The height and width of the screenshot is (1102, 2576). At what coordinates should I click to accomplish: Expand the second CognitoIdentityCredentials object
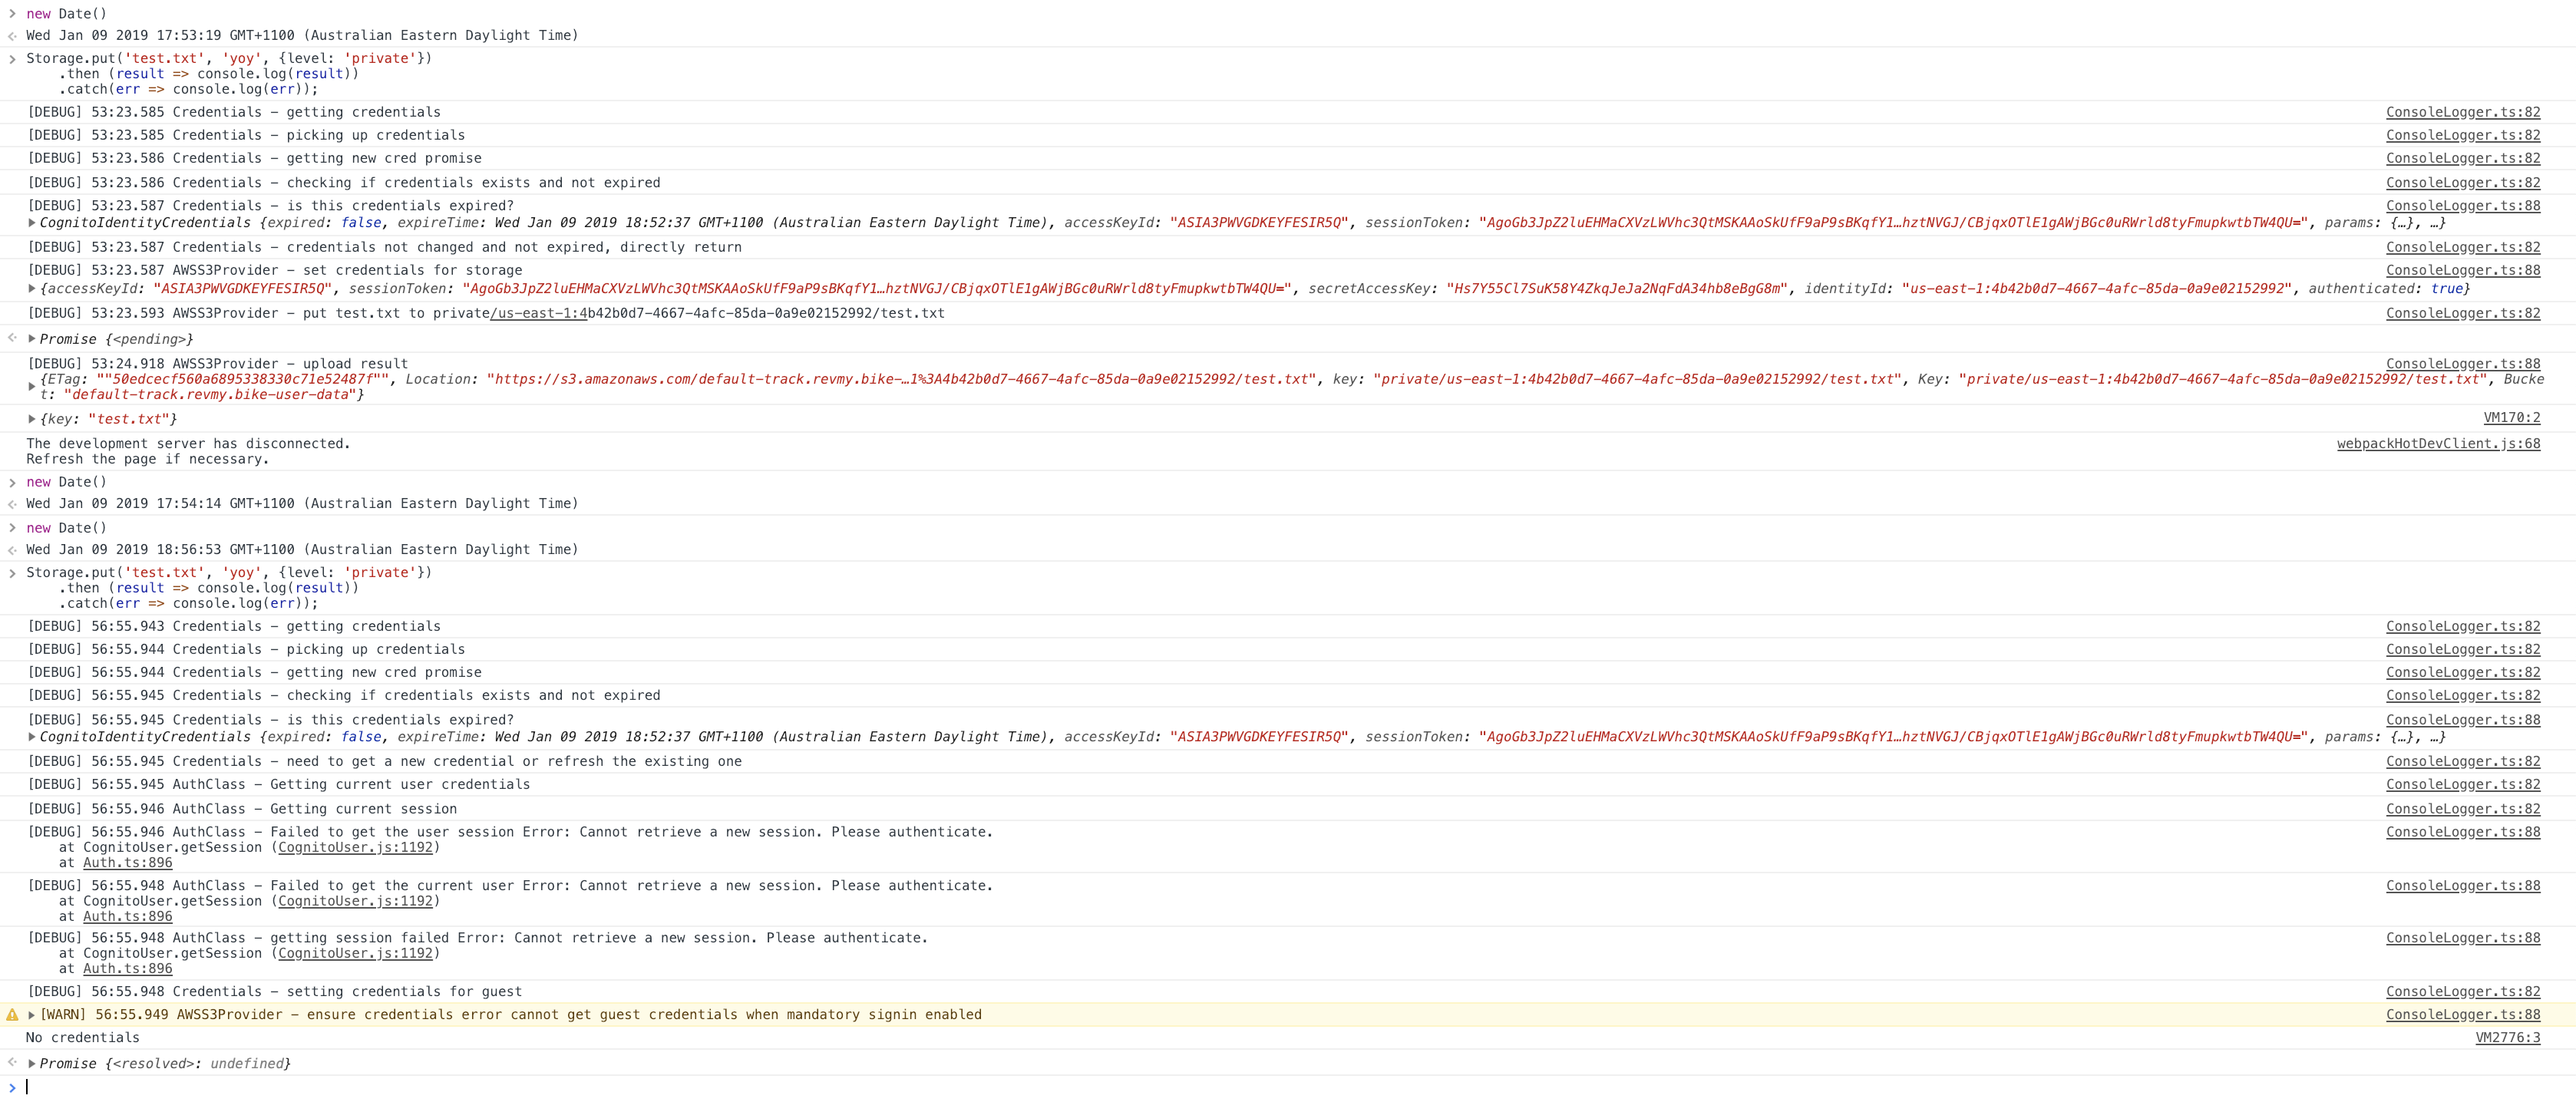click(x=32, y=737)
